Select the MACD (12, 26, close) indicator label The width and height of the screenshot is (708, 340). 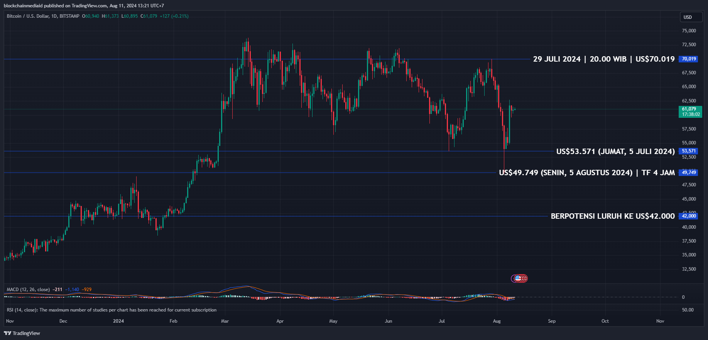click(28, 290)
